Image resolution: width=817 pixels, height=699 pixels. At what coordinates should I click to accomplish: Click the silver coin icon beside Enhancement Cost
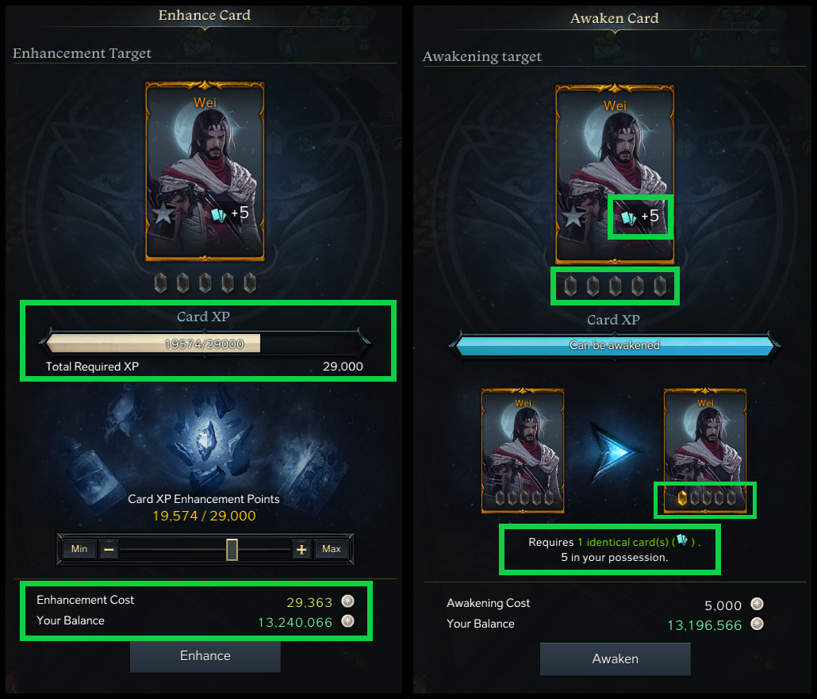point(348,601)
